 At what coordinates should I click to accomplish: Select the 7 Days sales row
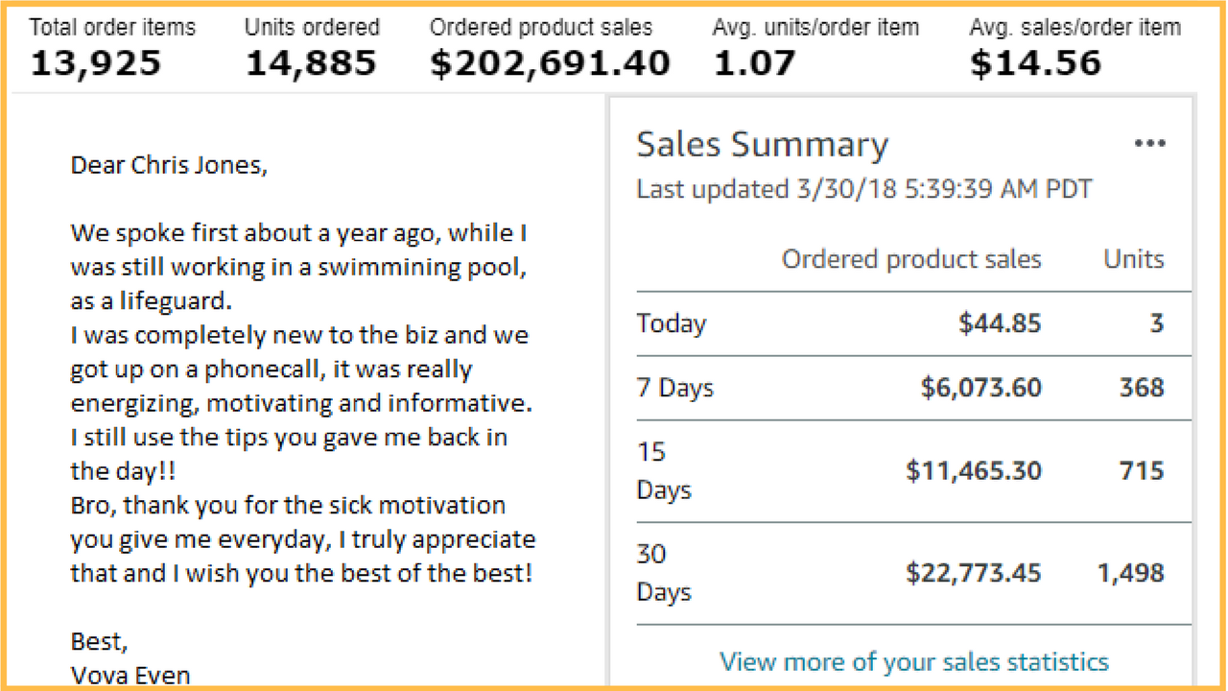click(914, 388)
